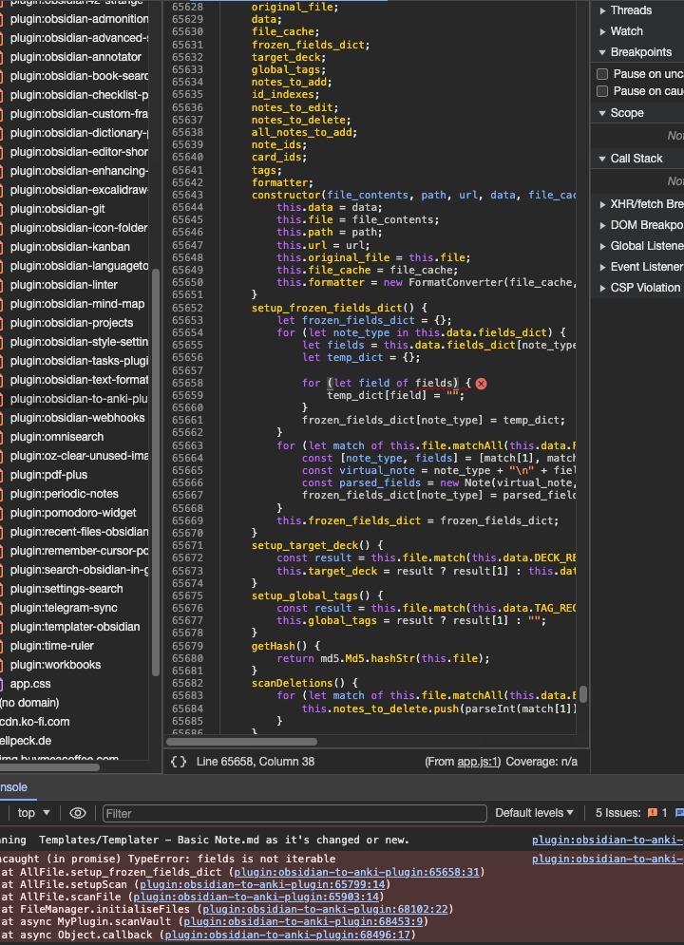Open the top context selector dropdown
684x945 pixels.
[x=34, y=813]
